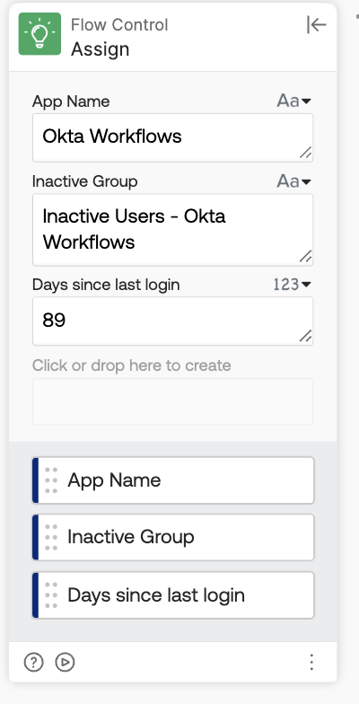Grab the drag handle beside App Name output
The width and height of the screenshot is (359, 704).
[x=51, y=480]
